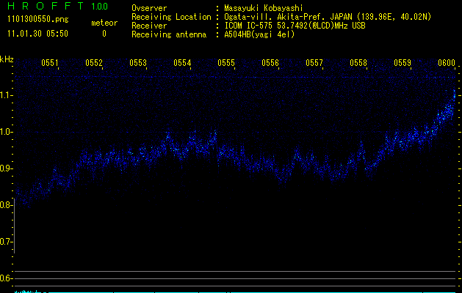Click the meteor count label
This screenshot has width=462, height=293.
[104, 23]
